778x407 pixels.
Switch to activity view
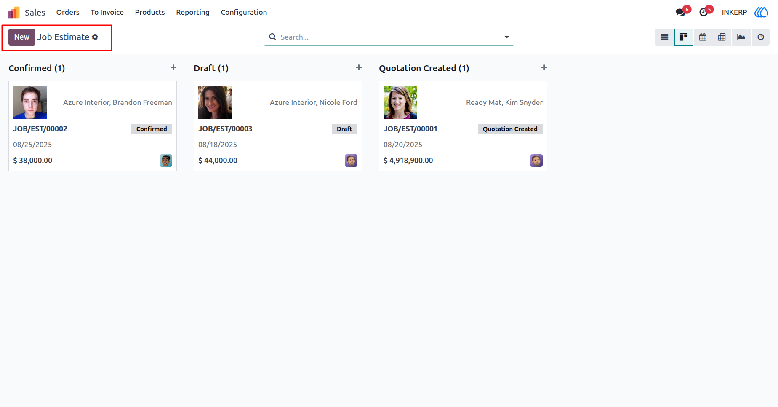tap(761, 37)
